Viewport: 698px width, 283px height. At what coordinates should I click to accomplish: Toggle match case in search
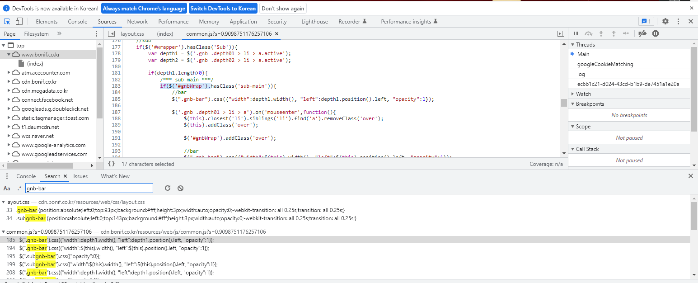pyautogui.click(x=7, y=188)
